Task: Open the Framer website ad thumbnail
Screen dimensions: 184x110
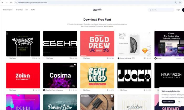Action: [169, 44]
